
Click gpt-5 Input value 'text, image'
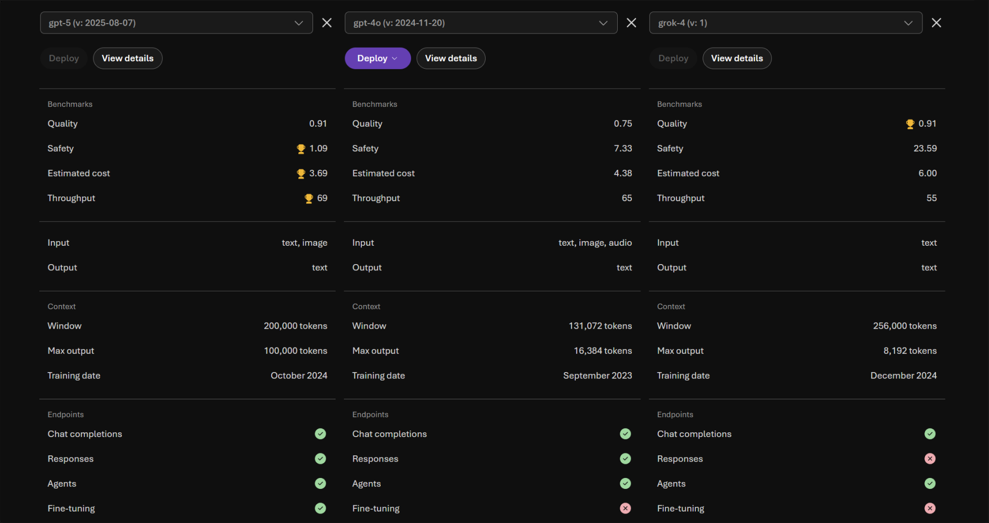click(x=305, y=243)
